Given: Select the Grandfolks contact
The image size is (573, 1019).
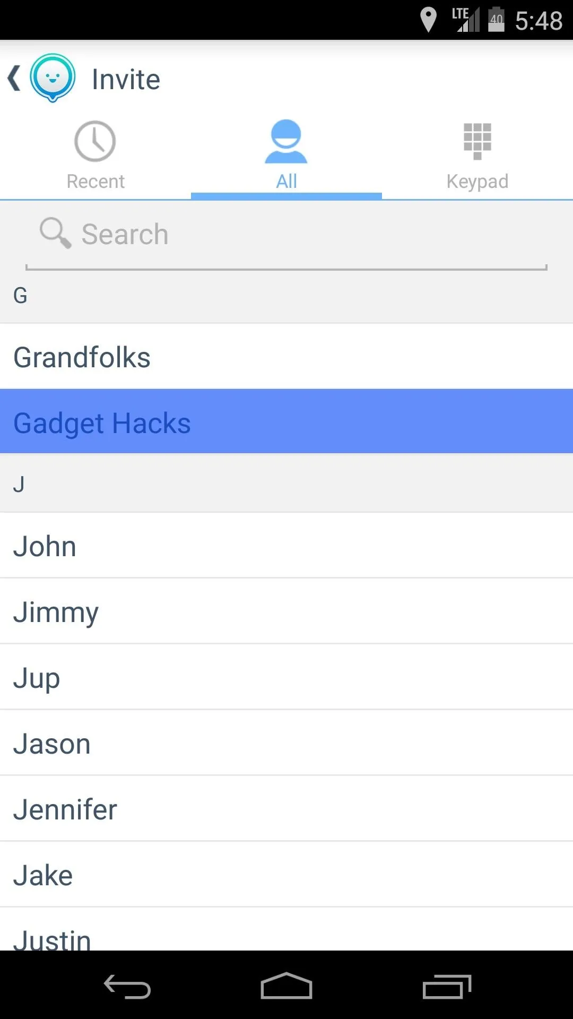Looking at the screenshot, I should [x=286, y=357].
